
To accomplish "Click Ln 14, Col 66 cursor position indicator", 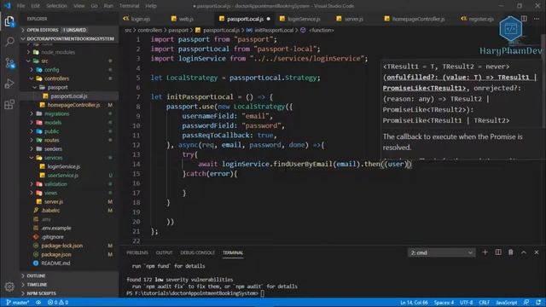I will click(414, 303).
